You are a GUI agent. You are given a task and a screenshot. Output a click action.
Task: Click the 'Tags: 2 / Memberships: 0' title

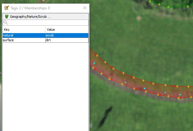tap(30, 8)
